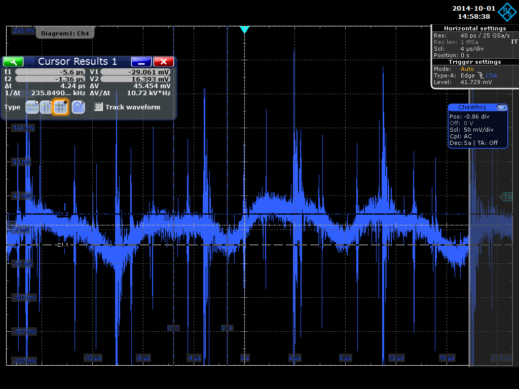Select the horizontal cursor type icon

click(x=32, y=107)
